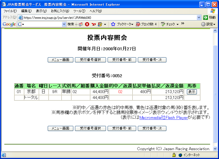Click the 開催年月日:2008年01月27日 text

click(x=107, y=49)
